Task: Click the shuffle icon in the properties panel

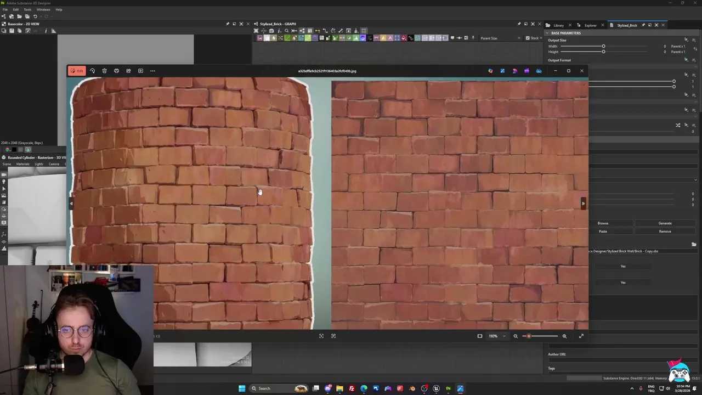Action: click(678, 125)
